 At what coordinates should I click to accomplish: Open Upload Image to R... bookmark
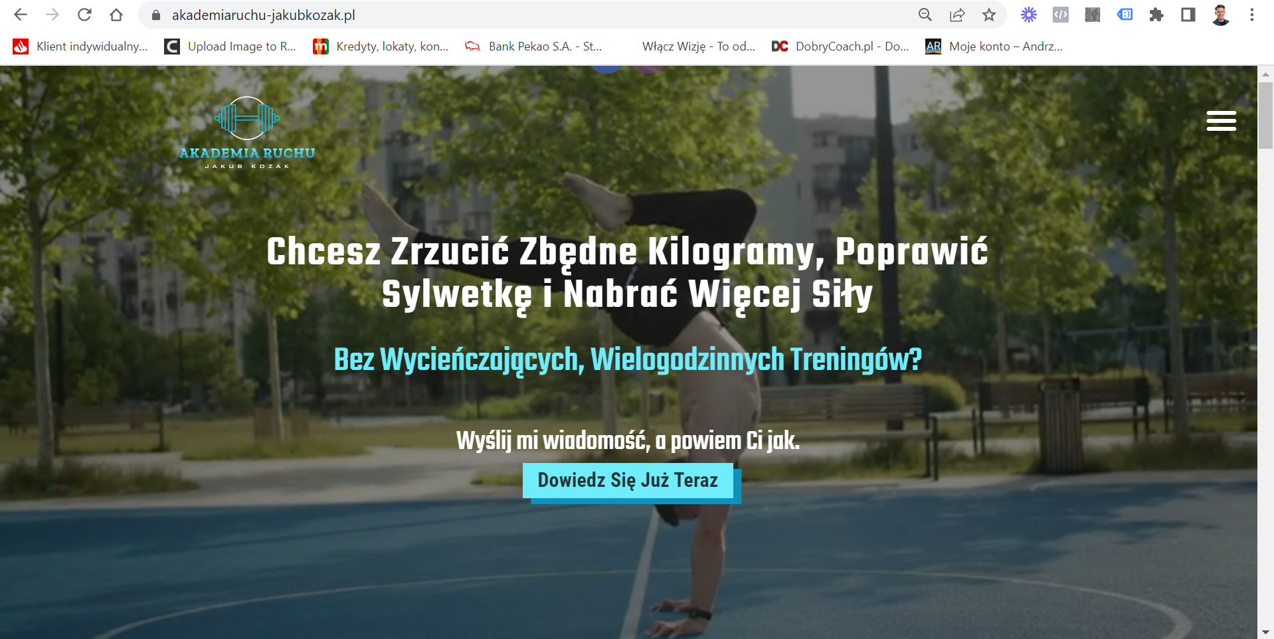tap(230, 46)
